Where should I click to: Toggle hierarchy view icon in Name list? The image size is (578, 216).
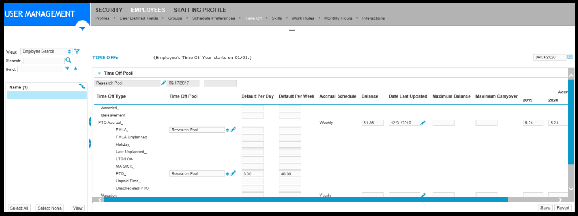pyautogui.click(x=82, y=86)
